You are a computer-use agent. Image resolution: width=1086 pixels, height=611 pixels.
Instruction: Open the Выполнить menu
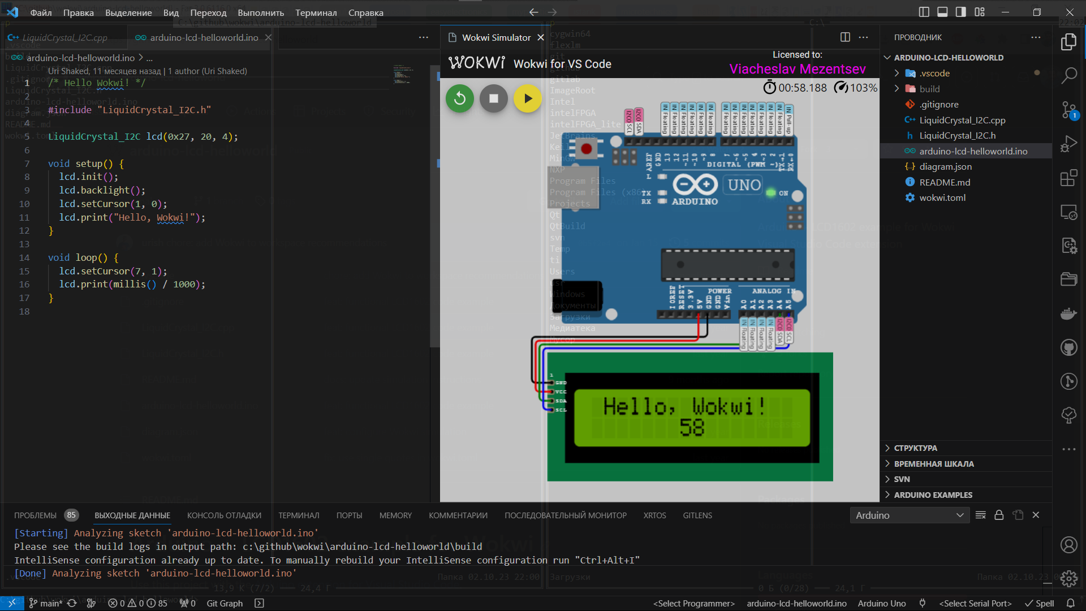click(x=261, y=12)
